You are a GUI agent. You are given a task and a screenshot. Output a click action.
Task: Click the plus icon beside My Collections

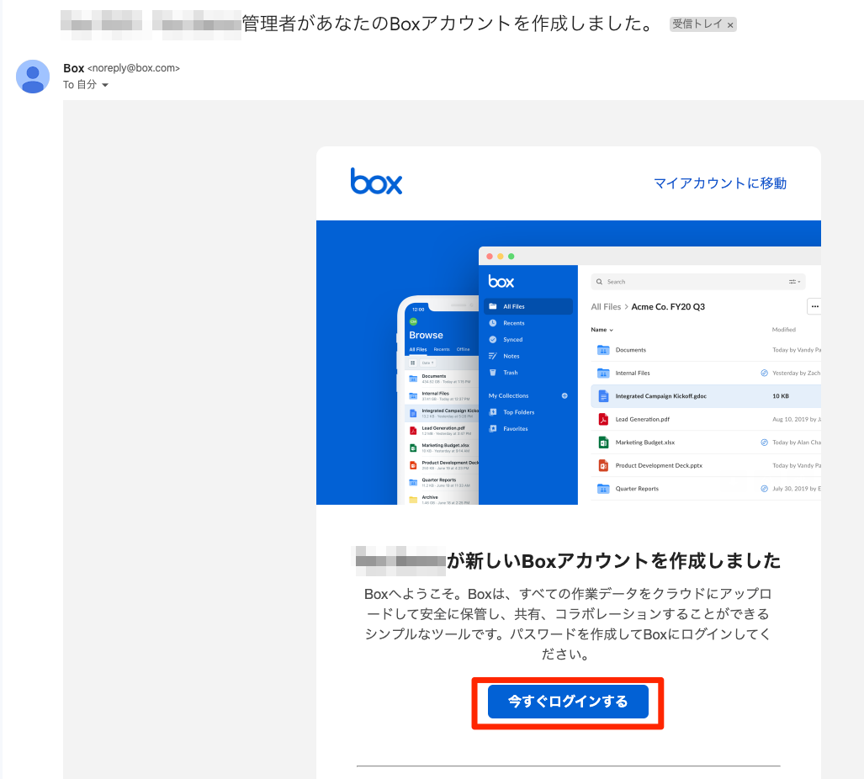565,395
